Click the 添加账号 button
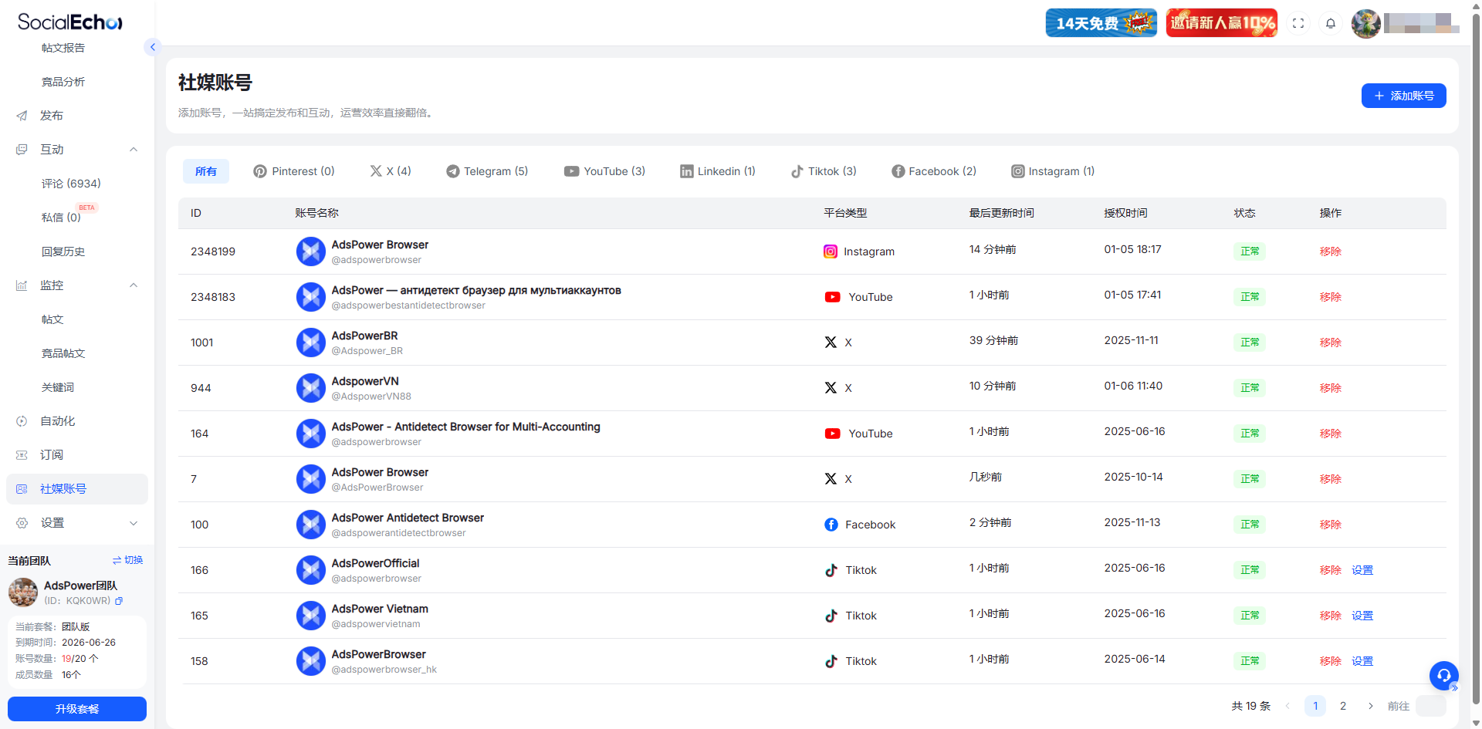Image resolution: width=1482 pixels, height=729 pixels. (1403, 96)
